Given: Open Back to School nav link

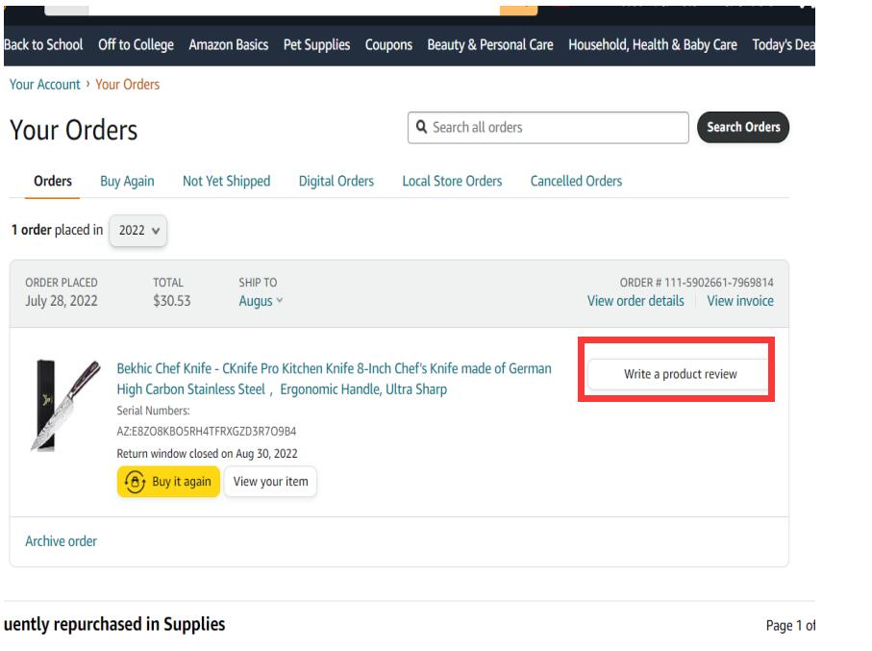Looking at the screenshot, I should coord(43,44).
